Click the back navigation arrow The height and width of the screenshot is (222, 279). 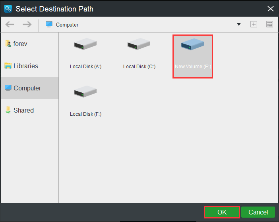click(x=10, y=25)
